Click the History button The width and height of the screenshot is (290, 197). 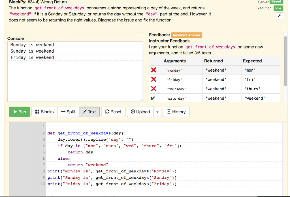(176, 112)
